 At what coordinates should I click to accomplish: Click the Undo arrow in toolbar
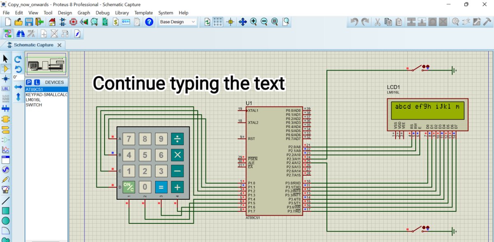coord(354,22)
